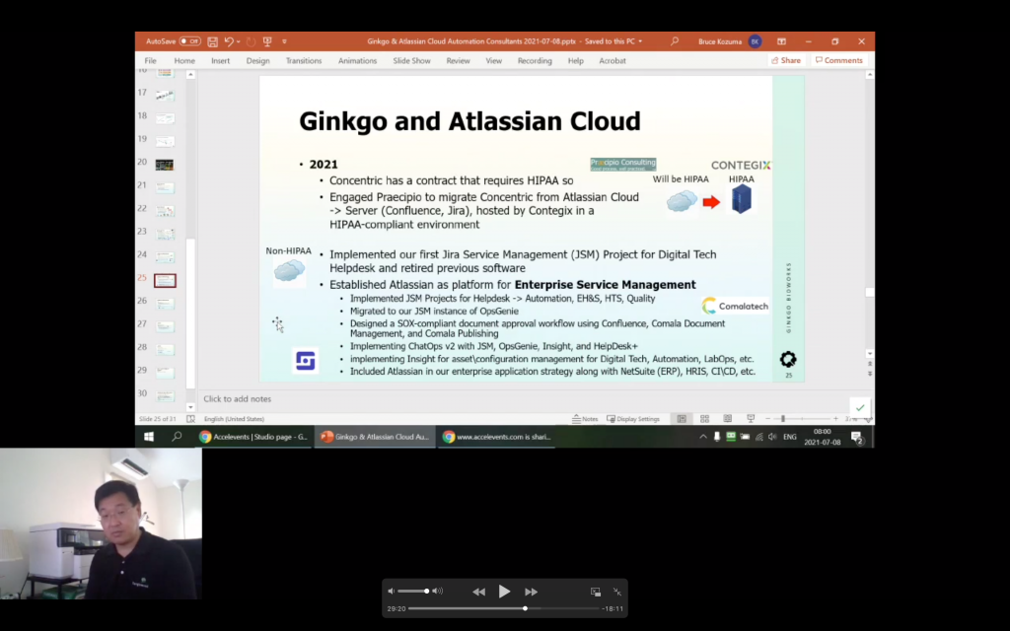This screenshot has width=1010, height=631.
Task: Click the Windows taskbar search icon
Action: pos(177,437)
